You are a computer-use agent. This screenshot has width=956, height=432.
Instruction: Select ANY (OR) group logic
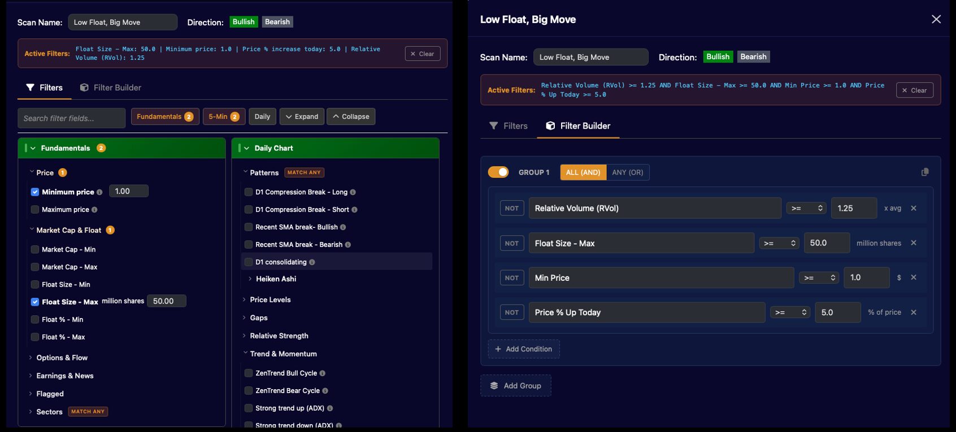point(628,172)
